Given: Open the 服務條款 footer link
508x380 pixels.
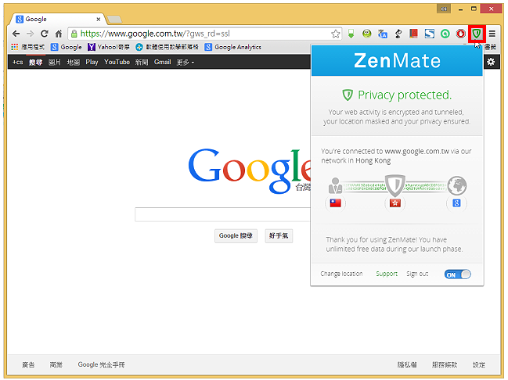Looking at the screenshot, I should [445, 365].
